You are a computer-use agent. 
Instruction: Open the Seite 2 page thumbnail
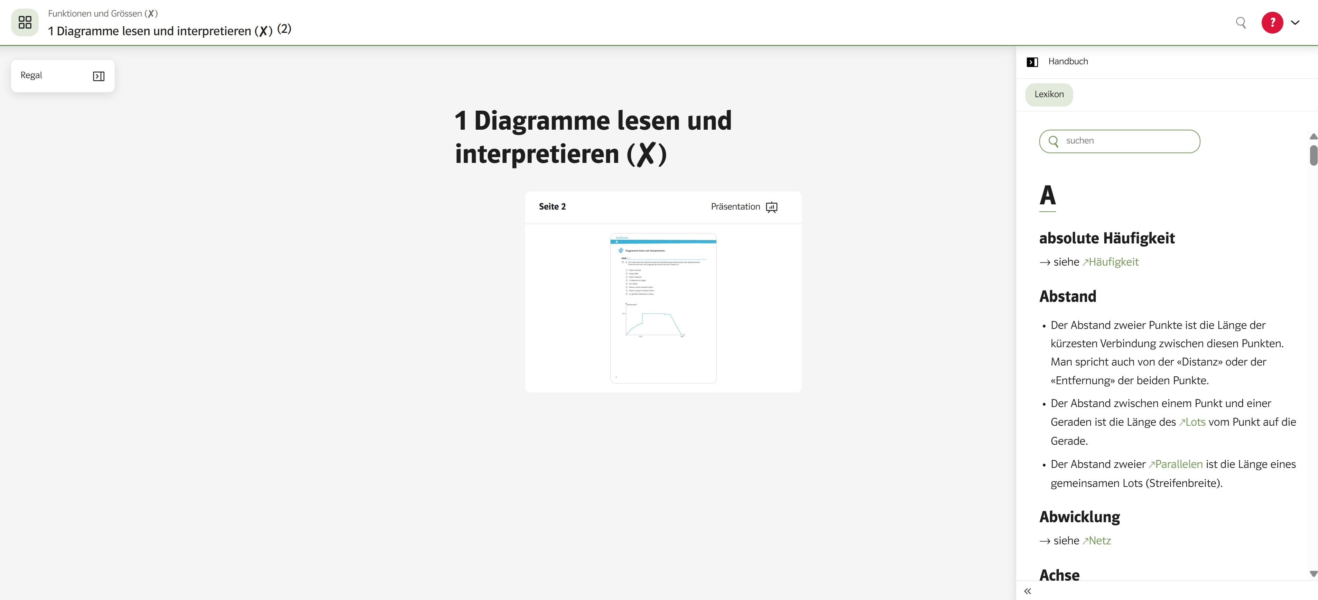[663, 308]
